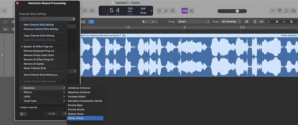Viewport: 298px width, 125px height.
Task: Click the Record button
Action: coord(85,11)
